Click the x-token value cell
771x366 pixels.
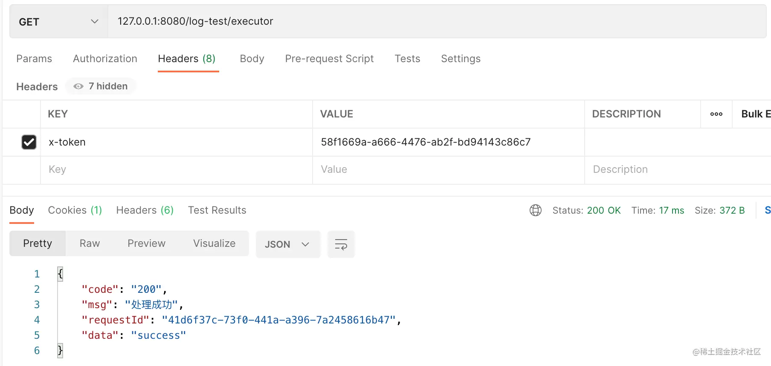click(x=449, y=142)
